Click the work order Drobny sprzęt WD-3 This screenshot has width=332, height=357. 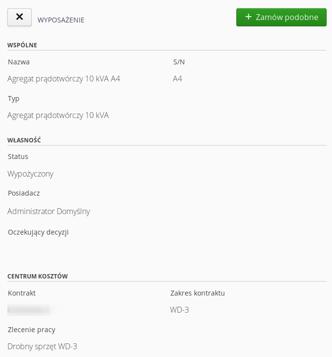(42, 346)
